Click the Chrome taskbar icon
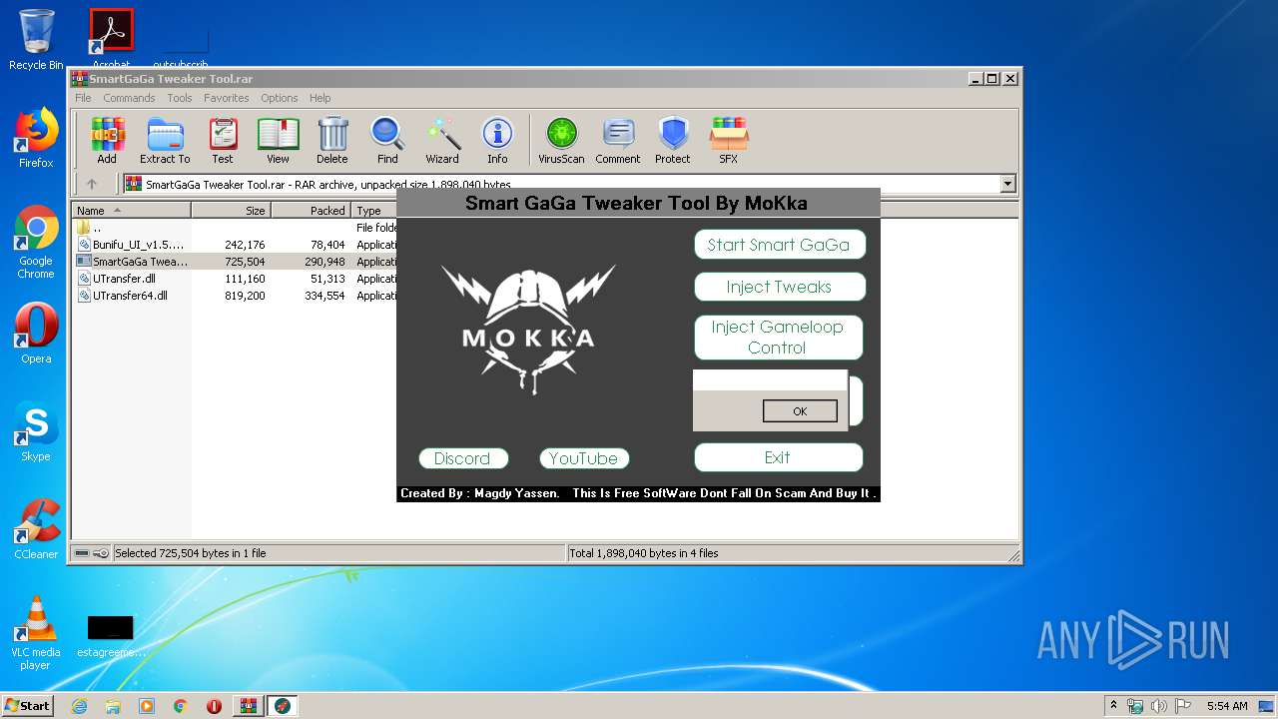Screen dimensions: 1278x719 pos(180,706)
